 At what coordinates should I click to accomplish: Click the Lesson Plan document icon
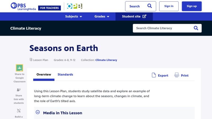31,59
